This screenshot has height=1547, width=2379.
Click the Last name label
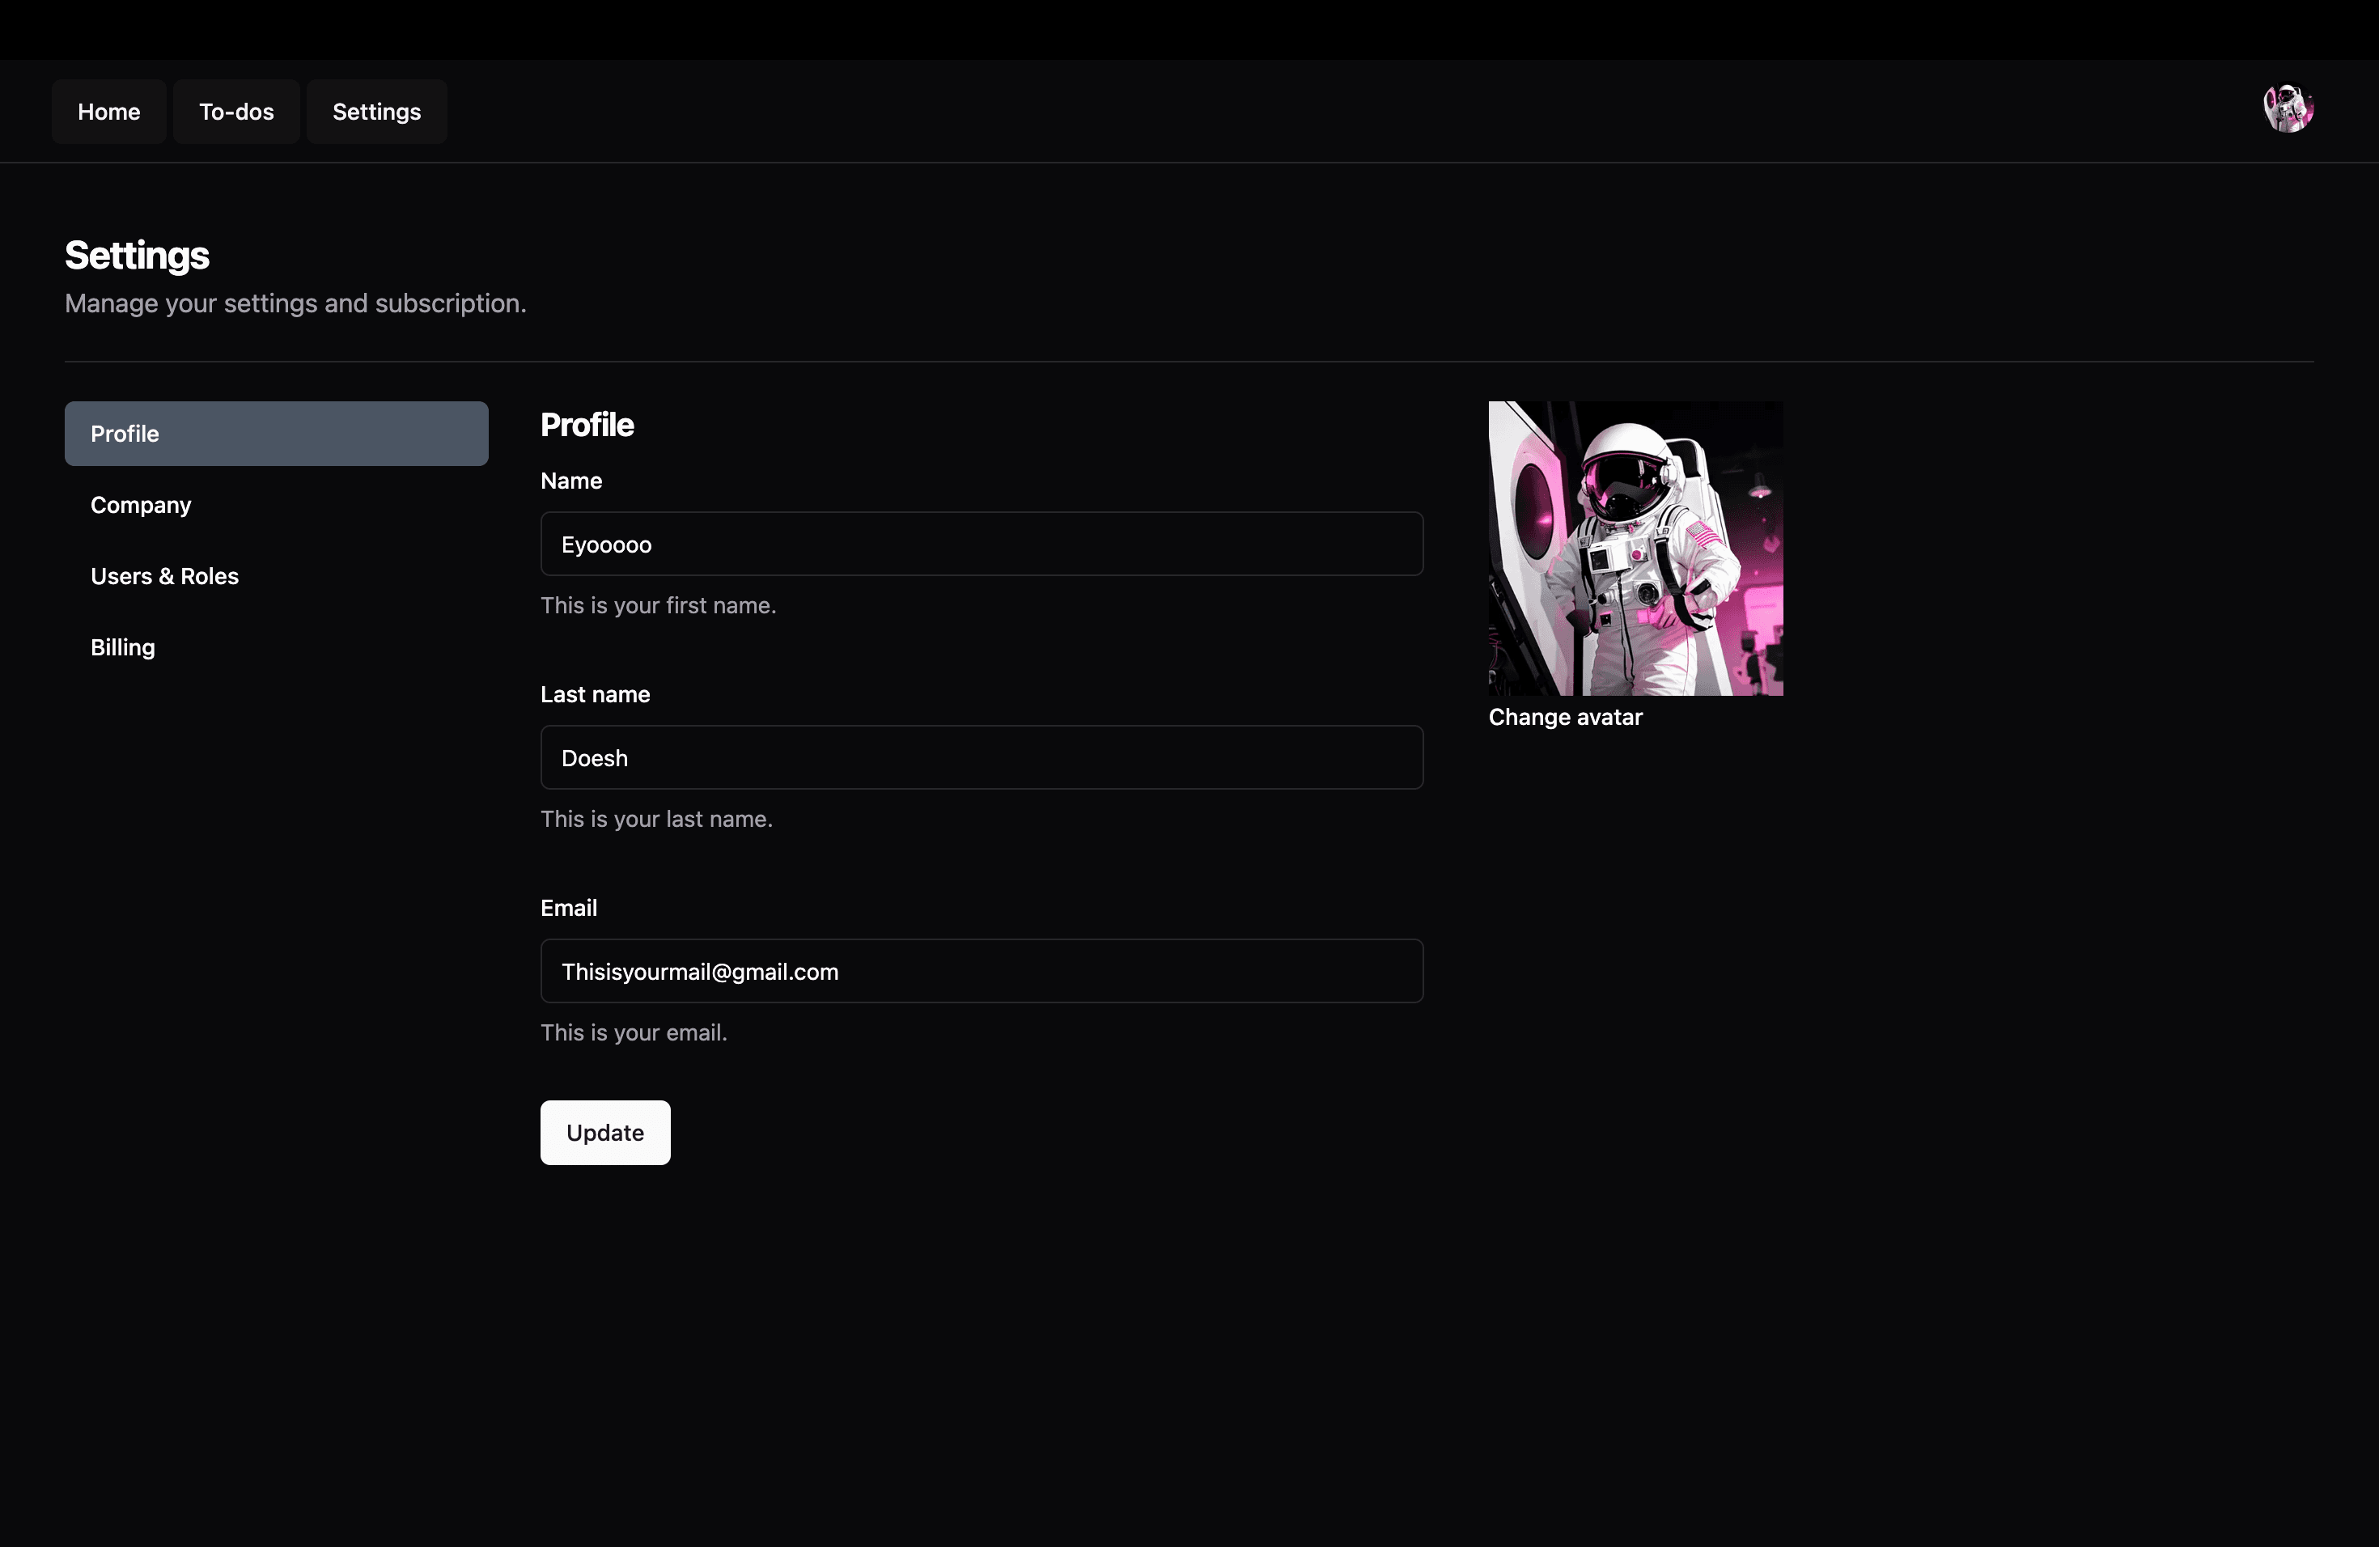595,694
